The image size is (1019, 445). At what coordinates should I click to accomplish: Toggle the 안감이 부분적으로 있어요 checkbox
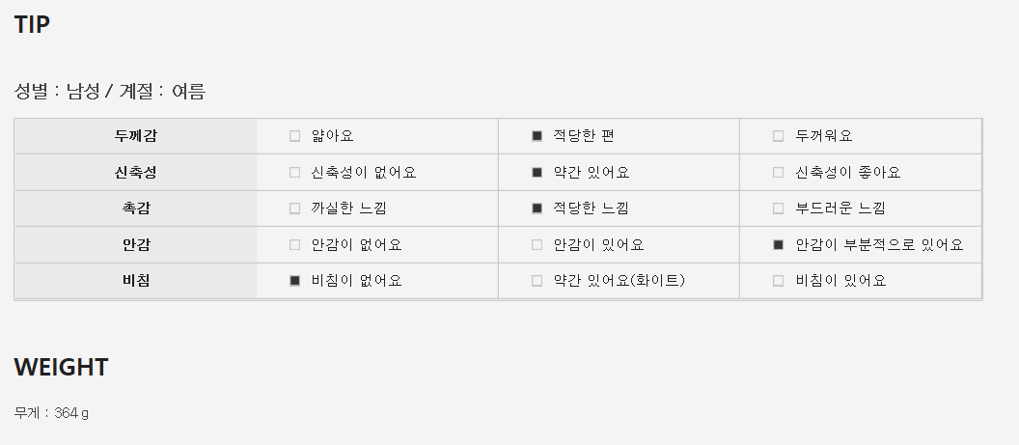coord(779,245)
